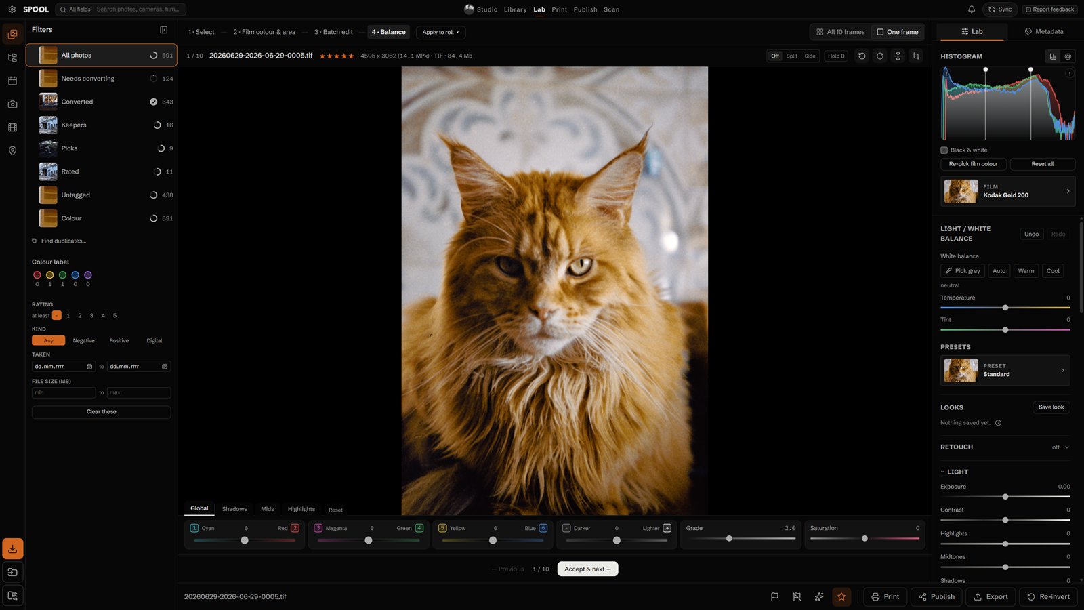Open the Apply to roll dropdown
Screen dimensions: 1084x610
click(440, 32)
